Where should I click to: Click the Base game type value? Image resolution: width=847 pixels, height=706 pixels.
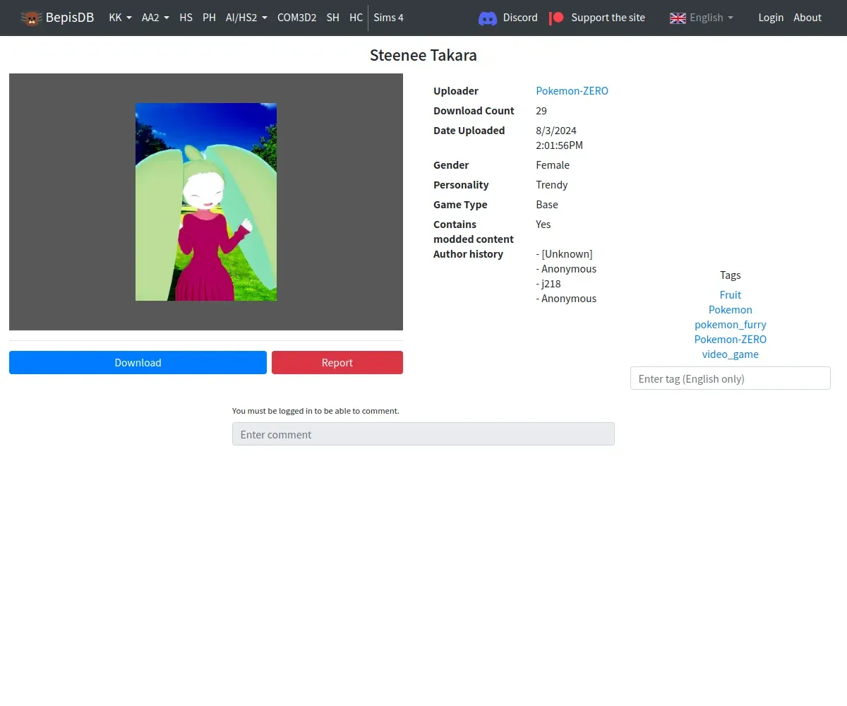click(547, 205)
